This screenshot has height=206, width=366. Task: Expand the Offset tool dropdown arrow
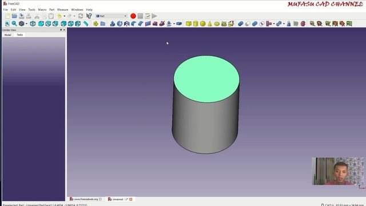[x=174, y=24]
